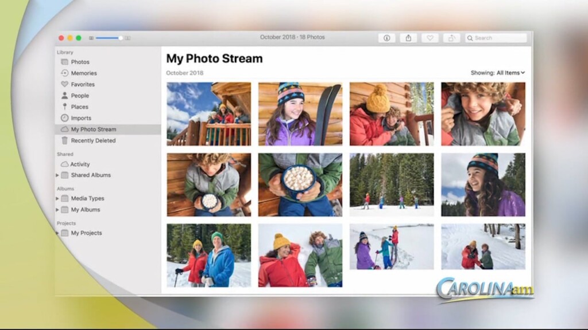Click the magnifier icon in Search
This screenshot has width=588, height=330.
coord(470,38)
